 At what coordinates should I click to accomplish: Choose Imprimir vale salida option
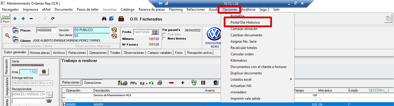(245, 99)
